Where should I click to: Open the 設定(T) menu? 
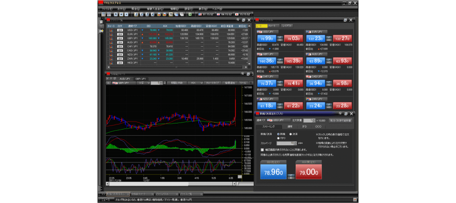point(189,9)
